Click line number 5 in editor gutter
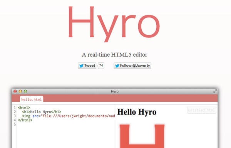This screenshot has height=148, width=231. click(x=15, y=124)
